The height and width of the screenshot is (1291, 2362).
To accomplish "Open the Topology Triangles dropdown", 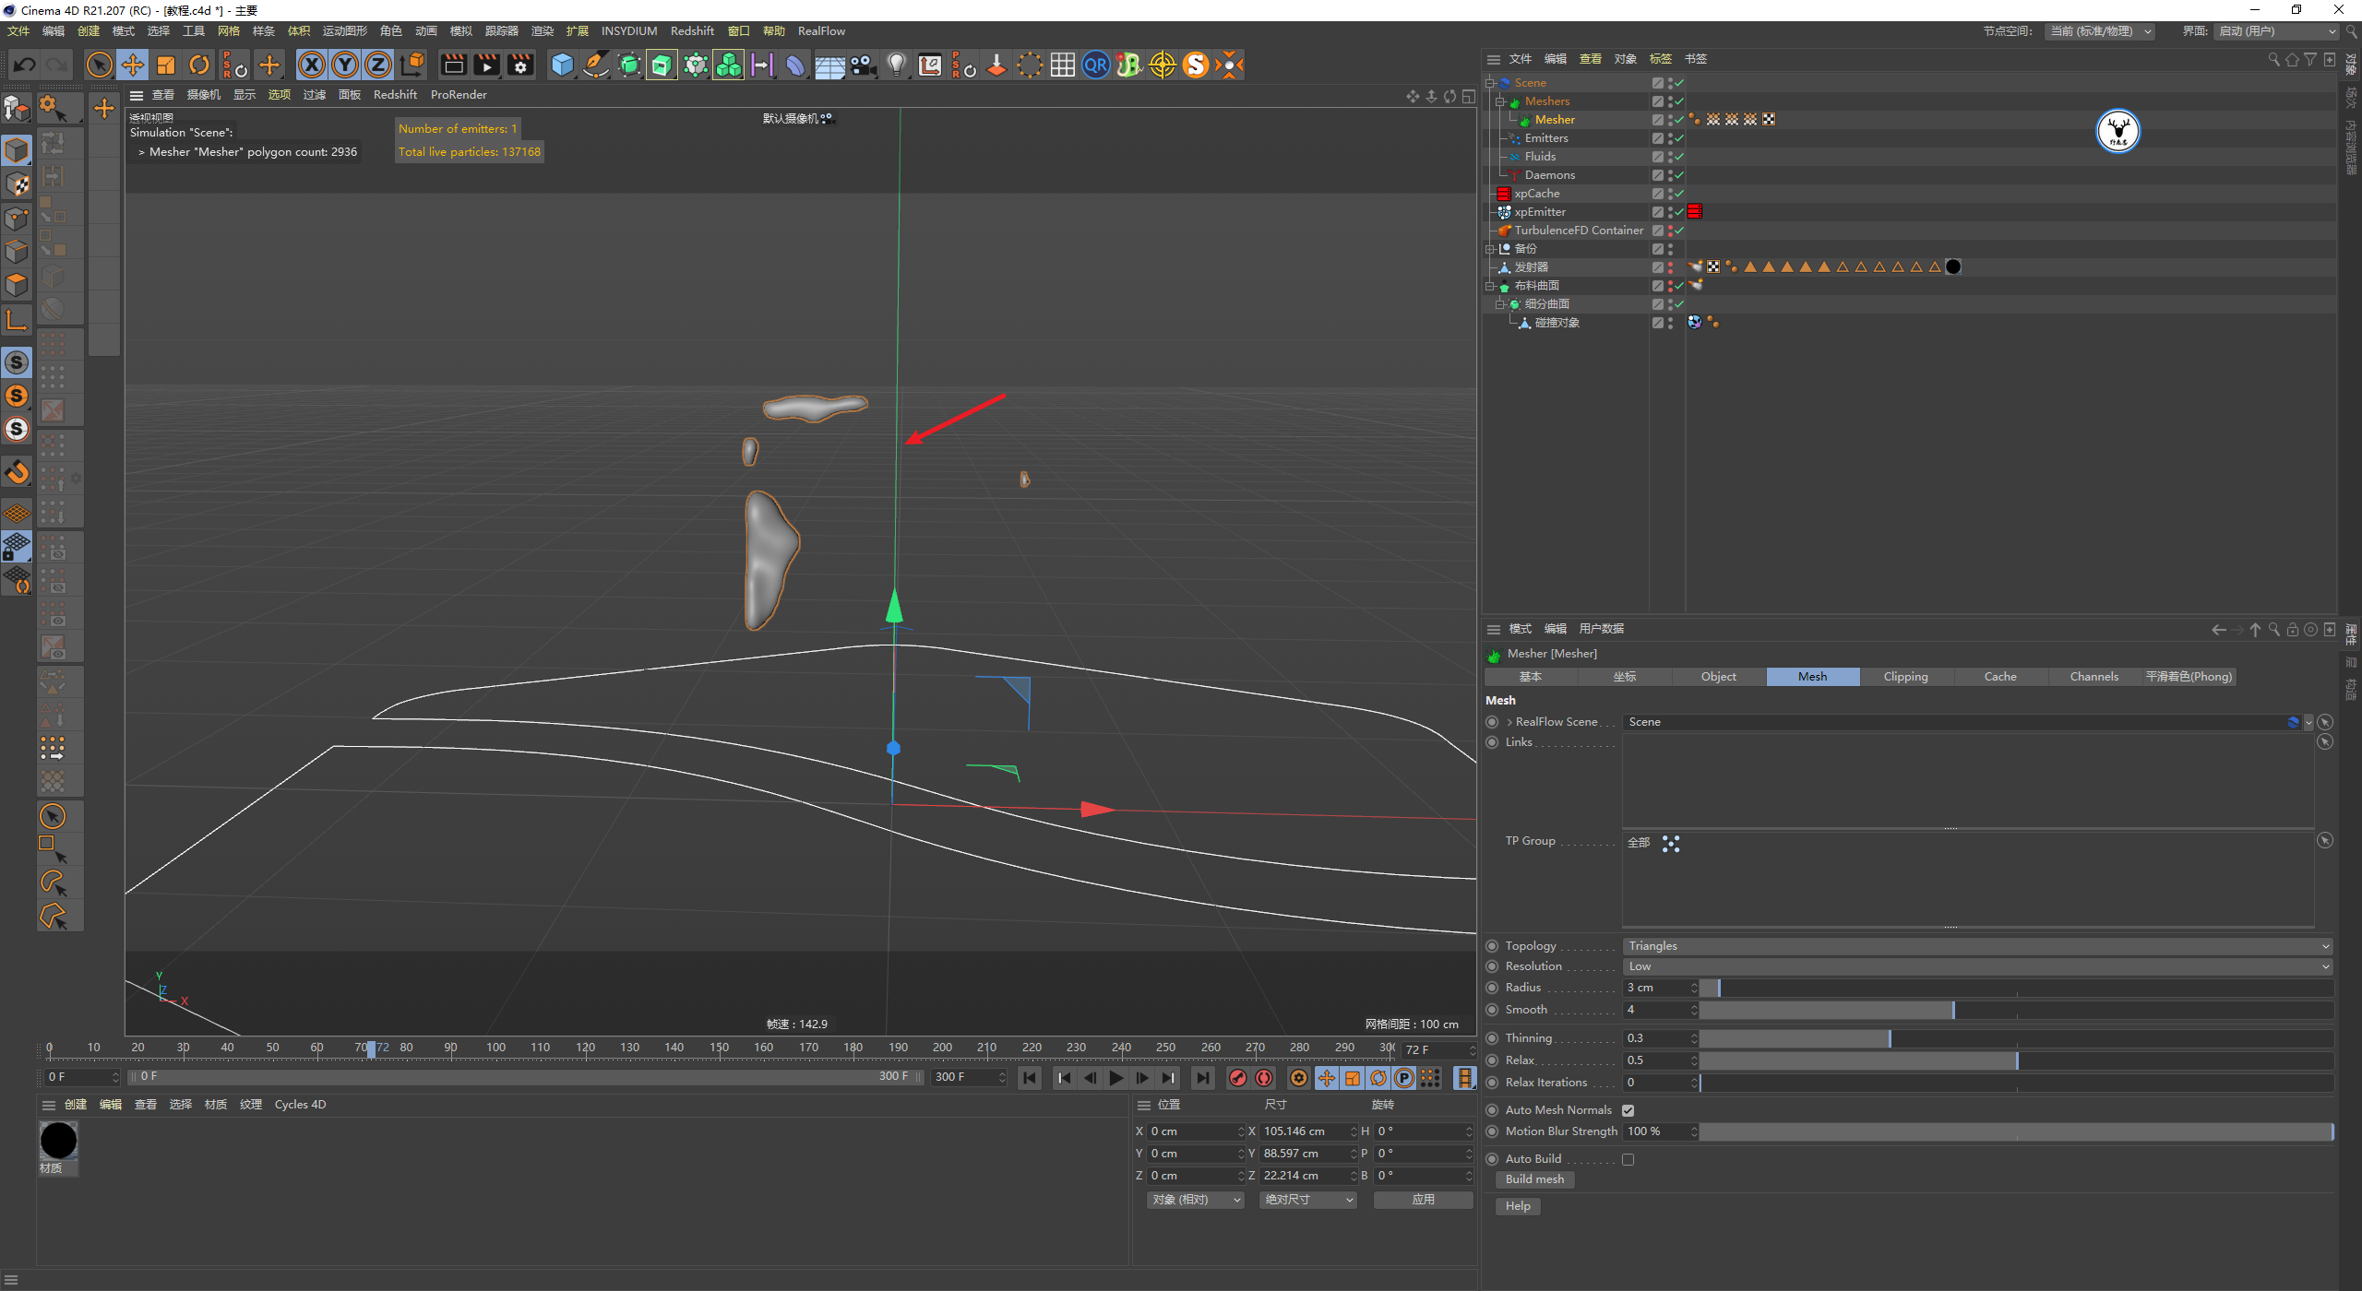I will coord(1976,946).
